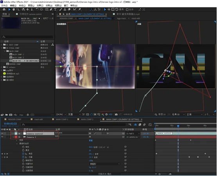Select the Zoom magnifier tool

pyautogui.click(x=18, y=9)
